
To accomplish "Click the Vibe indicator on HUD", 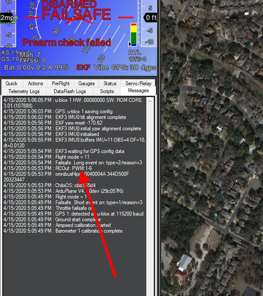I will pyautogui.click(x=102, y=67).
